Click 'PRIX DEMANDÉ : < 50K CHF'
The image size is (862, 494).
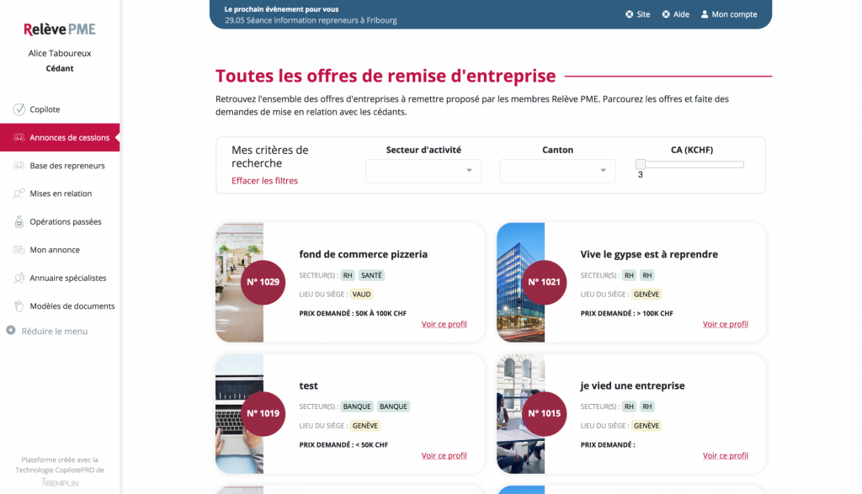[343, 444]
